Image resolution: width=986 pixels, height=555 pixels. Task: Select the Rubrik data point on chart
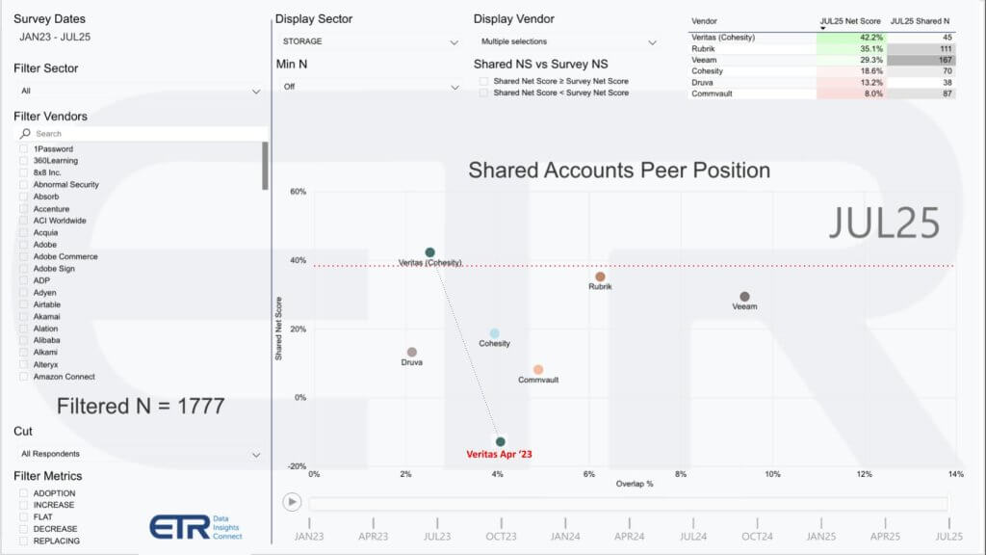[600, 277]
